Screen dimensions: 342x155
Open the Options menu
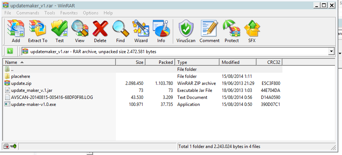click(91, 13)
